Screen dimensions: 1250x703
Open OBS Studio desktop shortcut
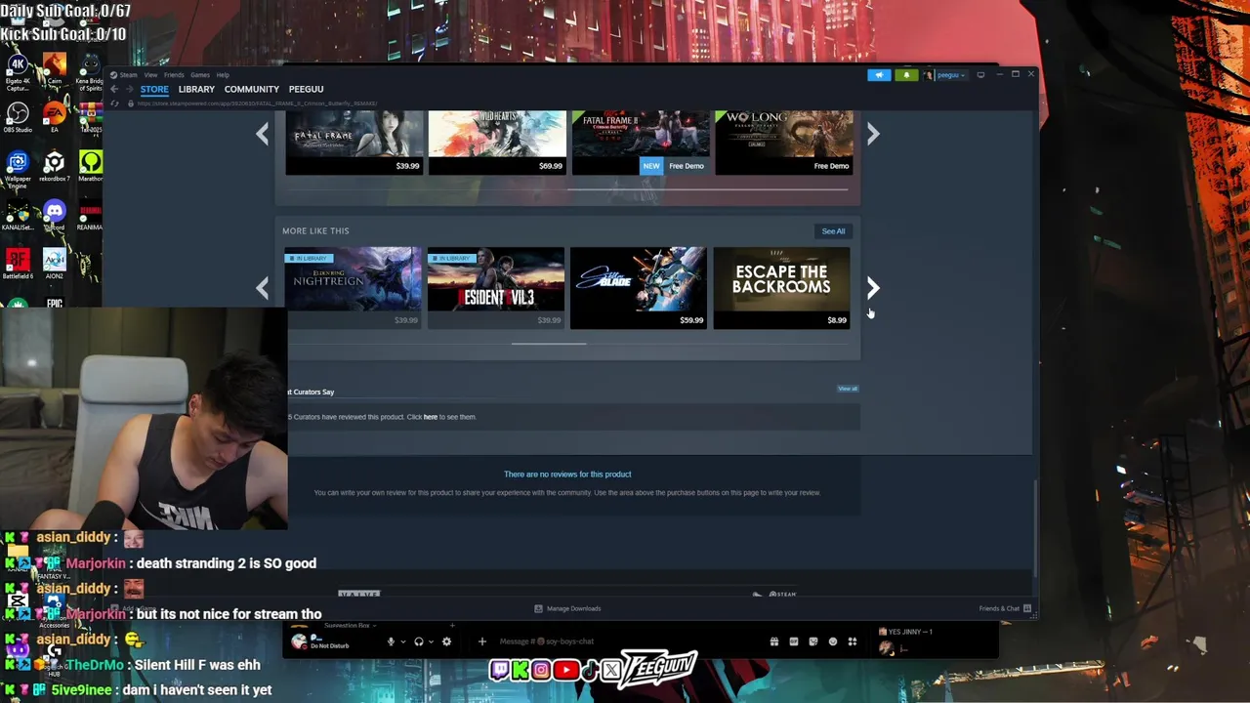click(18, 118)
